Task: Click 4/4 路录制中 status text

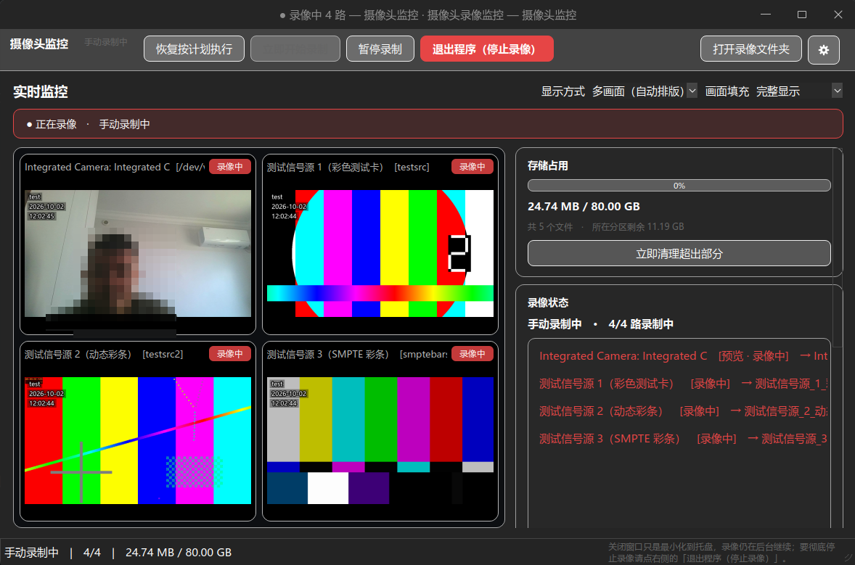Action: click(641, 324)
